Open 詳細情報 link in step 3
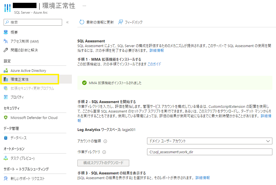Viewport: 276px width, 185px height. (202, 178)
